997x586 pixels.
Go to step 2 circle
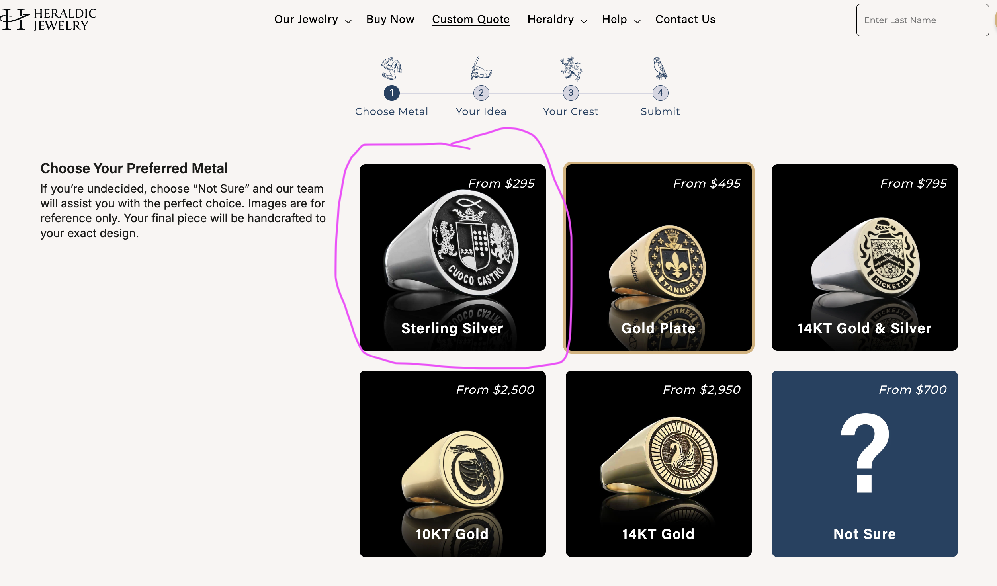481,93
